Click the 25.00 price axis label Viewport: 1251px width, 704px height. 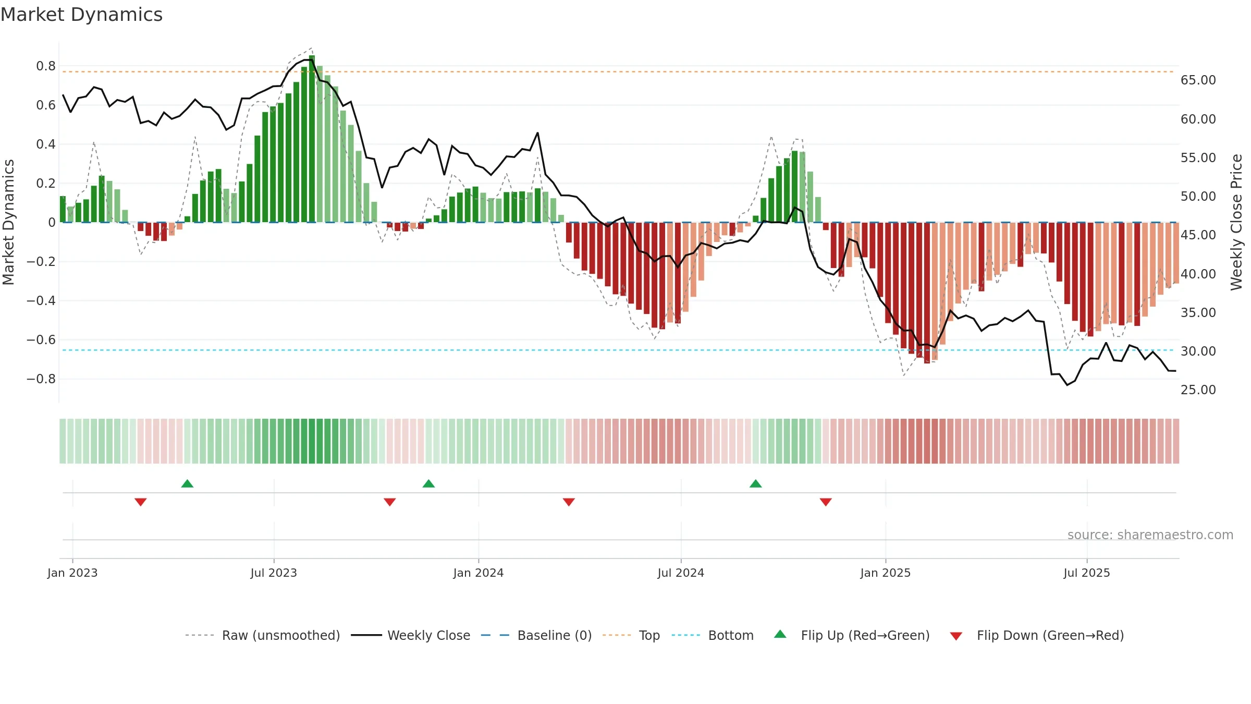click(1198, 390)
